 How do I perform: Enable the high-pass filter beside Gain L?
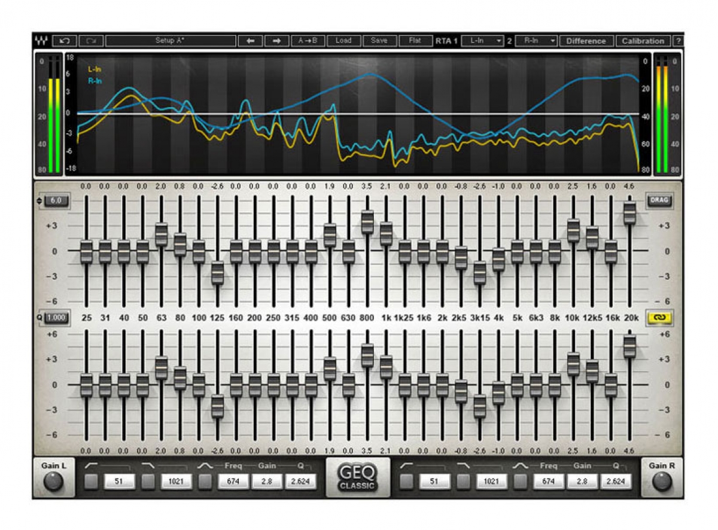pos(91,482)
